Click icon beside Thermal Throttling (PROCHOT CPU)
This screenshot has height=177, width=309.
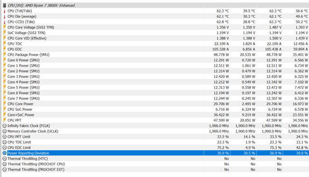pos(4,164)
